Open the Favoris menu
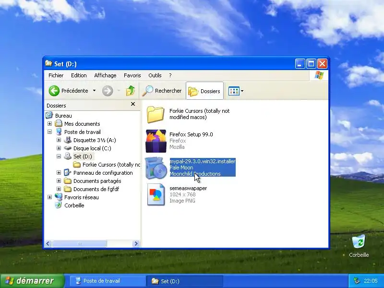 [132, 75]
